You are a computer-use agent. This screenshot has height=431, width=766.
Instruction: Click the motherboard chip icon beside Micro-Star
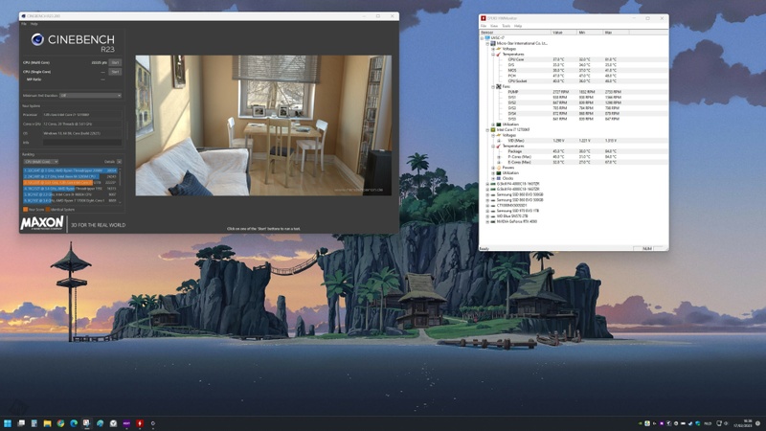[493, 43]
